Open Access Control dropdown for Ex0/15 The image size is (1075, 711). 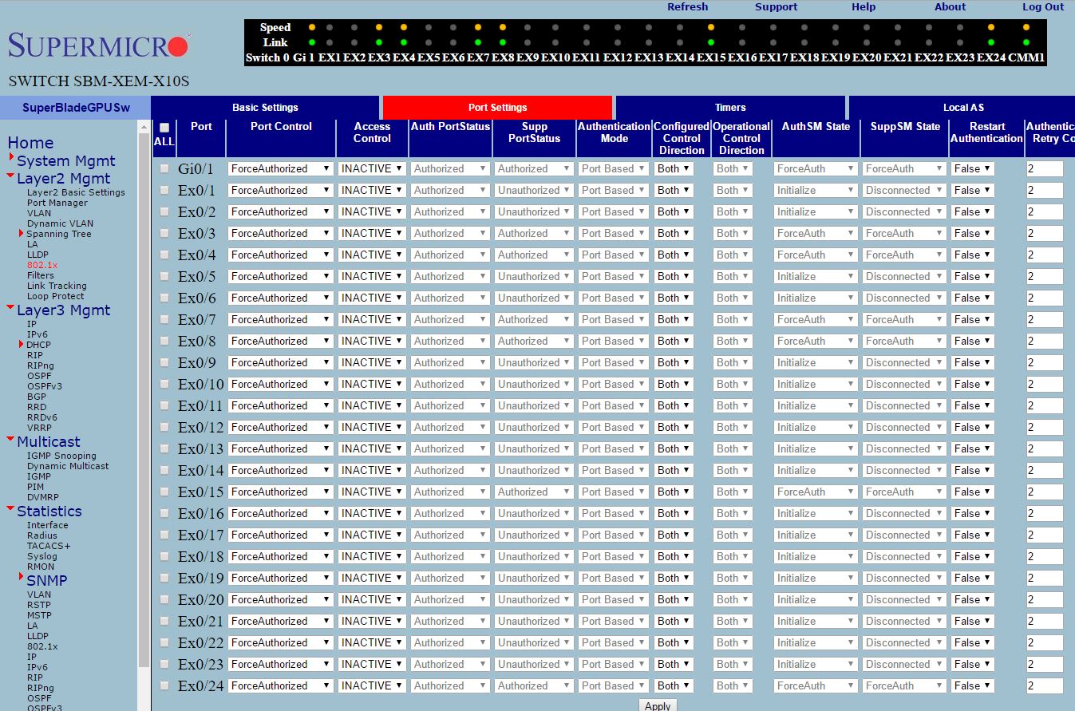click(372, 492)
